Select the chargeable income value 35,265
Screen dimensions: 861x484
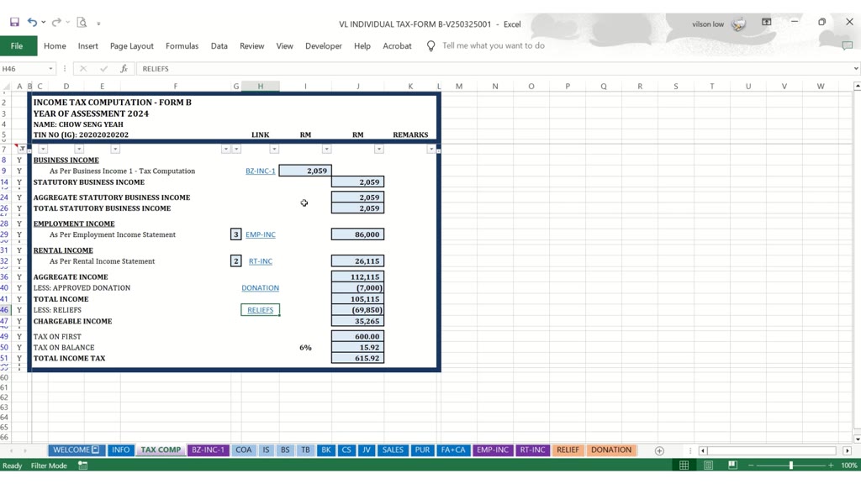tap(357, 321)
